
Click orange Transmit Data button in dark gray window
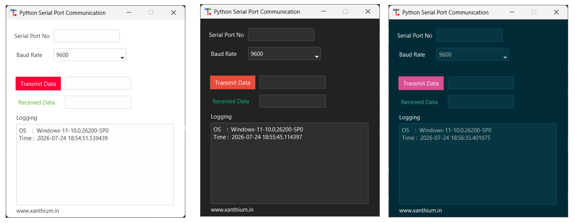tap(233, 82)
